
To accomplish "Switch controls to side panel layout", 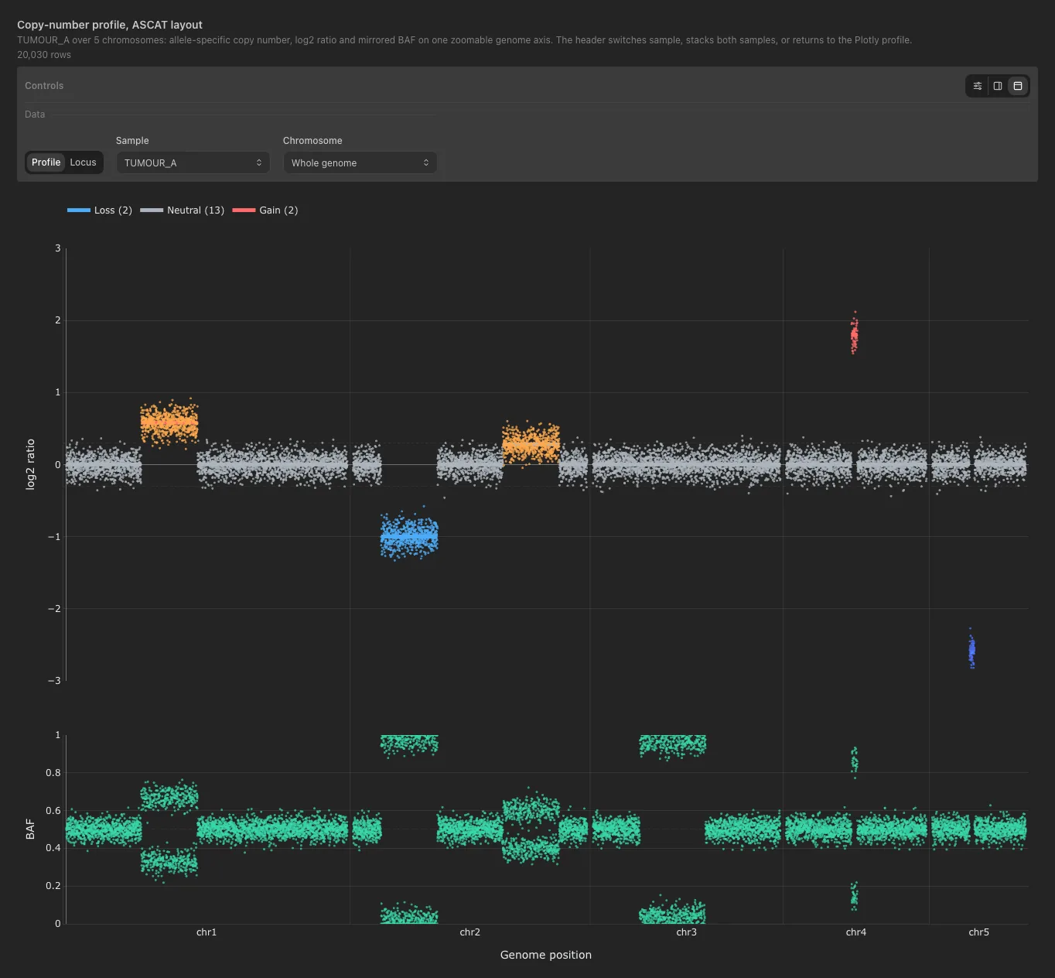I will point(998,86).
